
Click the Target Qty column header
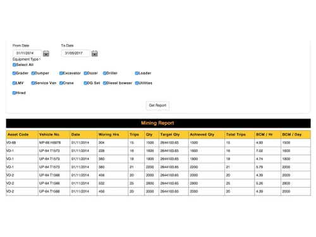click(x=174, y=135)
